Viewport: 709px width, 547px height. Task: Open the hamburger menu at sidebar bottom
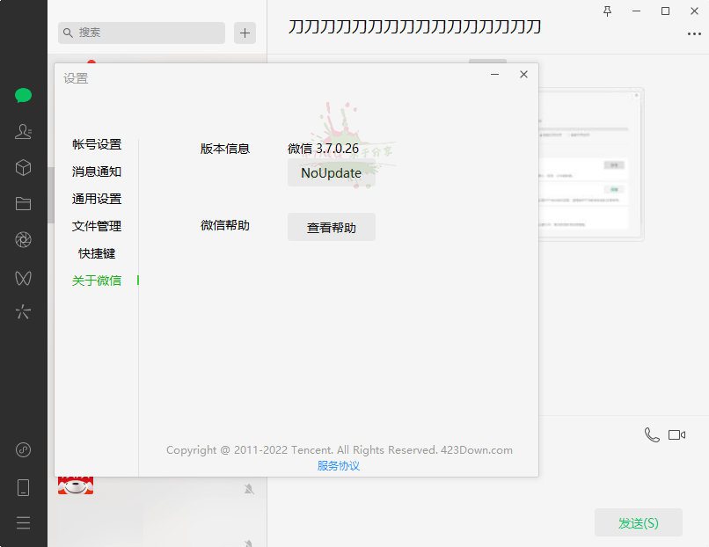(x=24, y=522)
